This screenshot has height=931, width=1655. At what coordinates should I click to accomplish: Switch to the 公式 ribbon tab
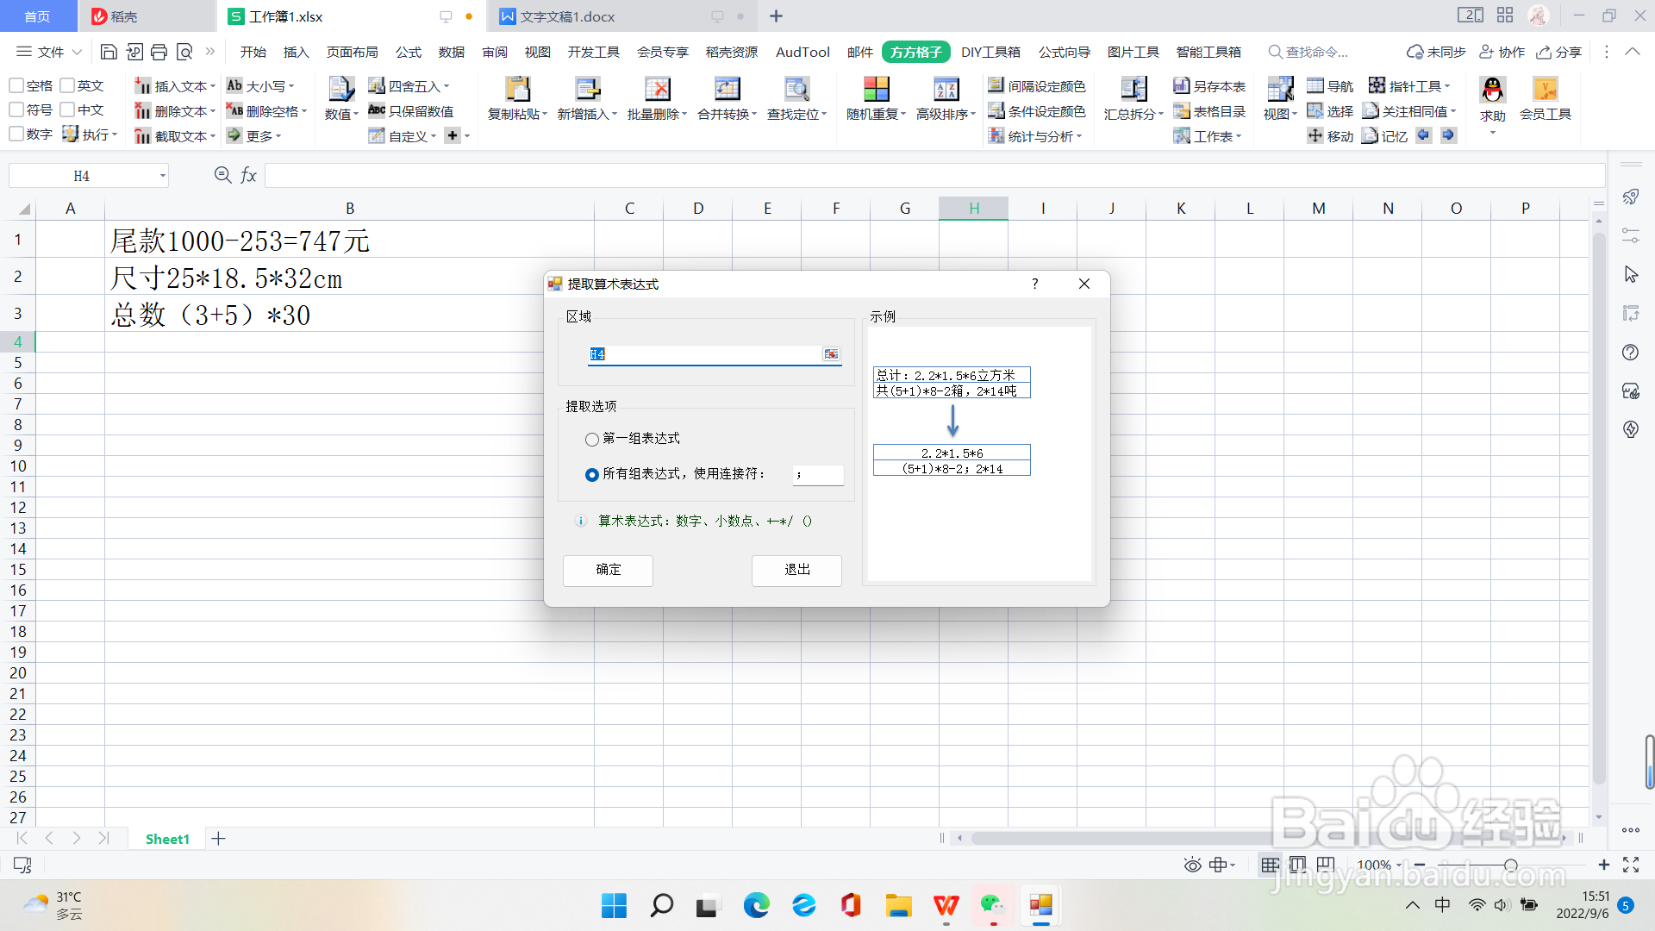pyautogui.click(x=408, y=52)
